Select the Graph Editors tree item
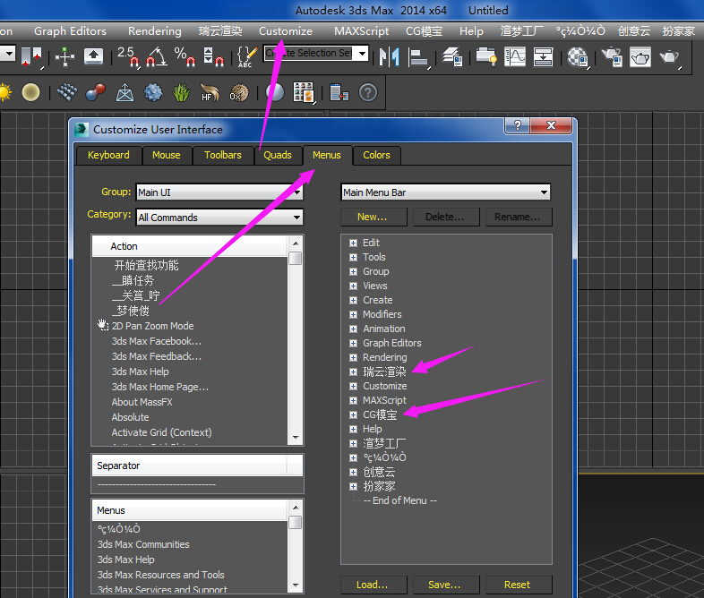 point(392,343)
